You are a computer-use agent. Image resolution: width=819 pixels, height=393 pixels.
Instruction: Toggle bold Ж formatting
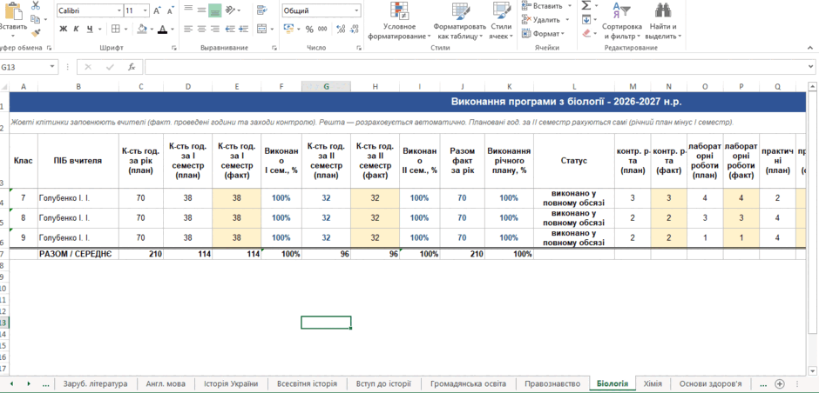tap(64, 29)
